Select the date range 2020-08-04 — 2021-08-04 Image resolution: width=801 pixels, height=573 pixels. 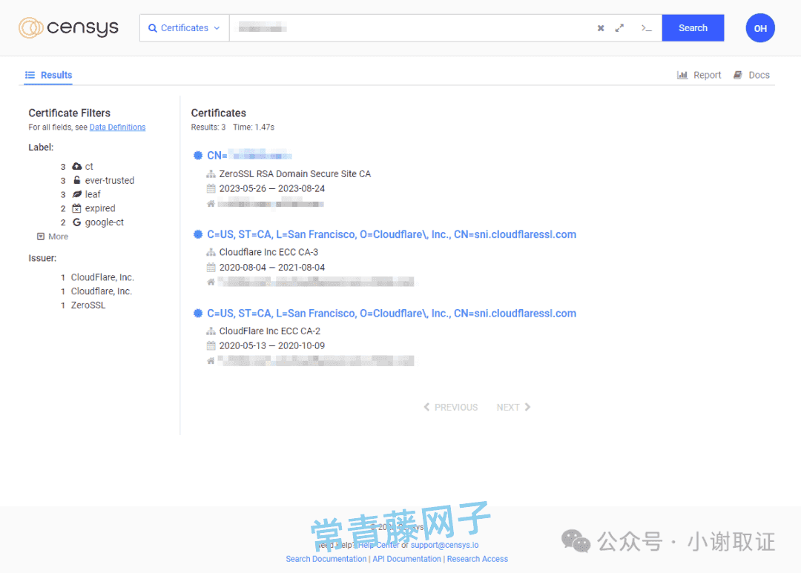pyautogui.click(x=271, y=267)
